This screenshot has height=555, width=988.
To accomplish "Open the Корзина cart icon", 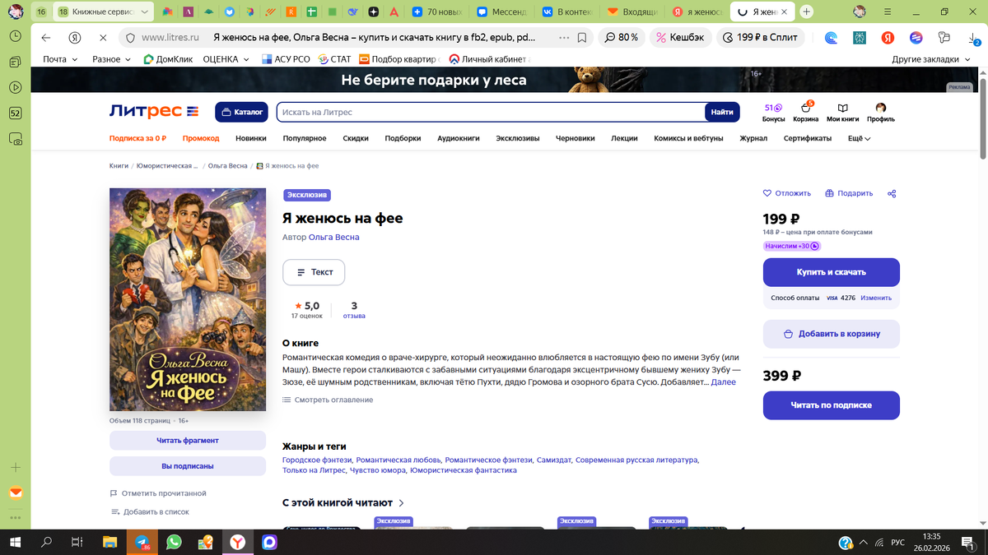I will point(805,113).
